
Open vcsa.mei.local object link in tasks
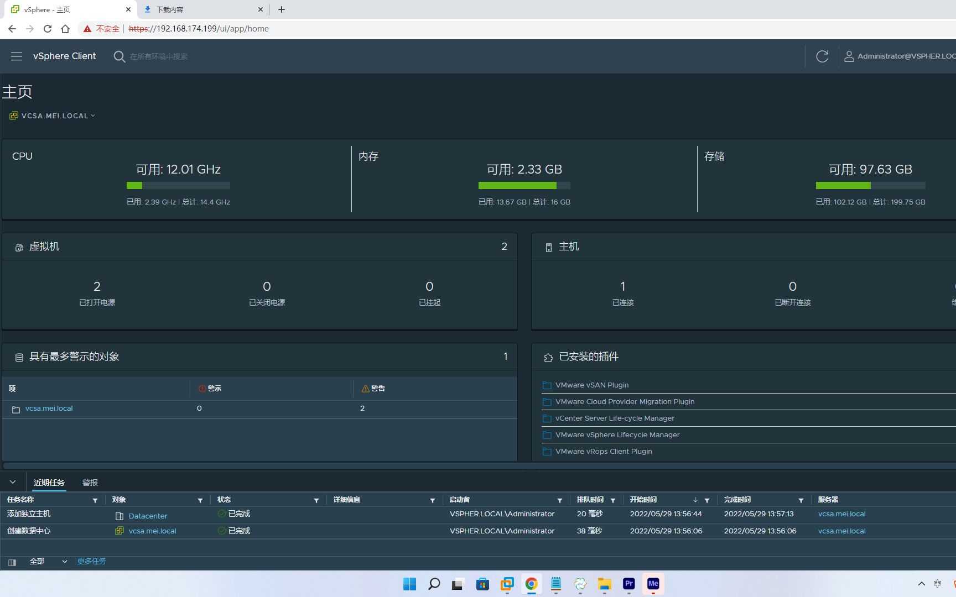[x=152, y=531]
